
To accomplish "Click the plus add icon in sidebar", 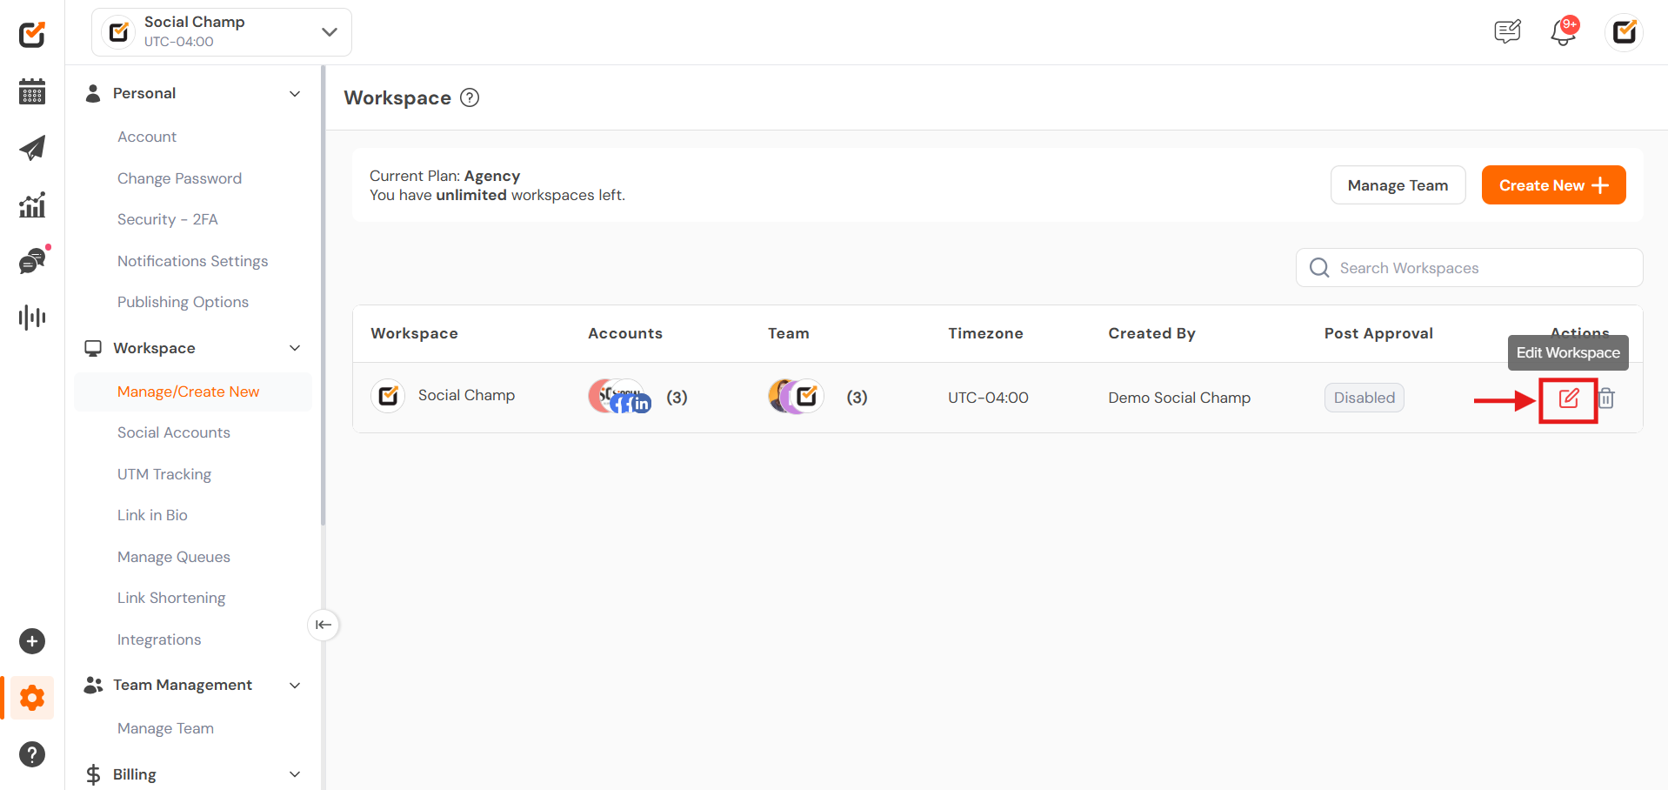I will click(x=32, y=641).
